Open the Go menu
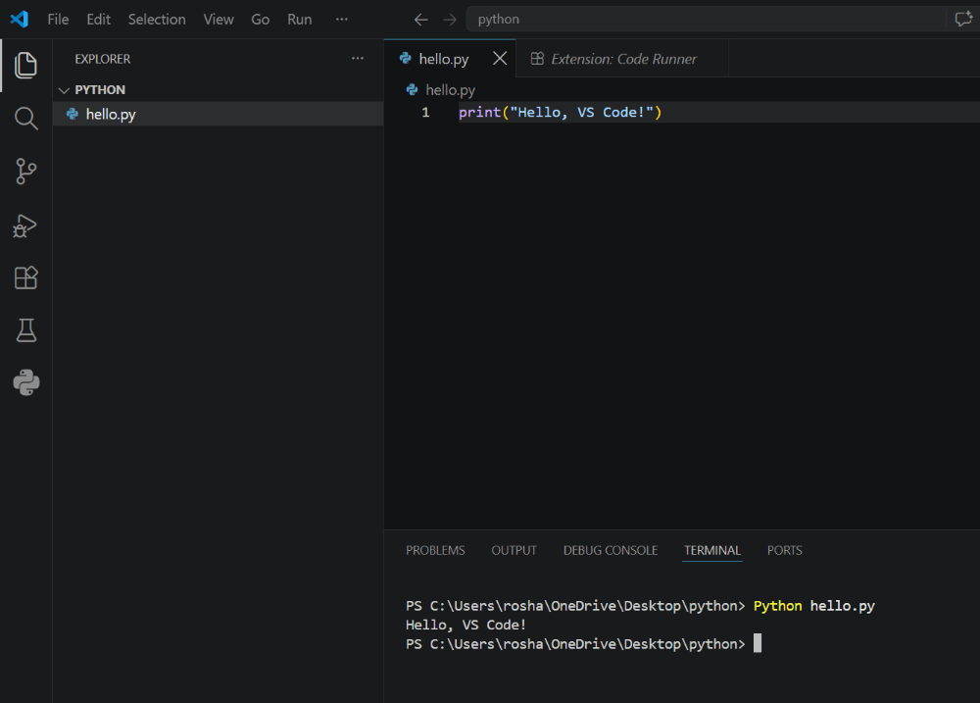This screenshot has height=703, width=980. (260, 20)
